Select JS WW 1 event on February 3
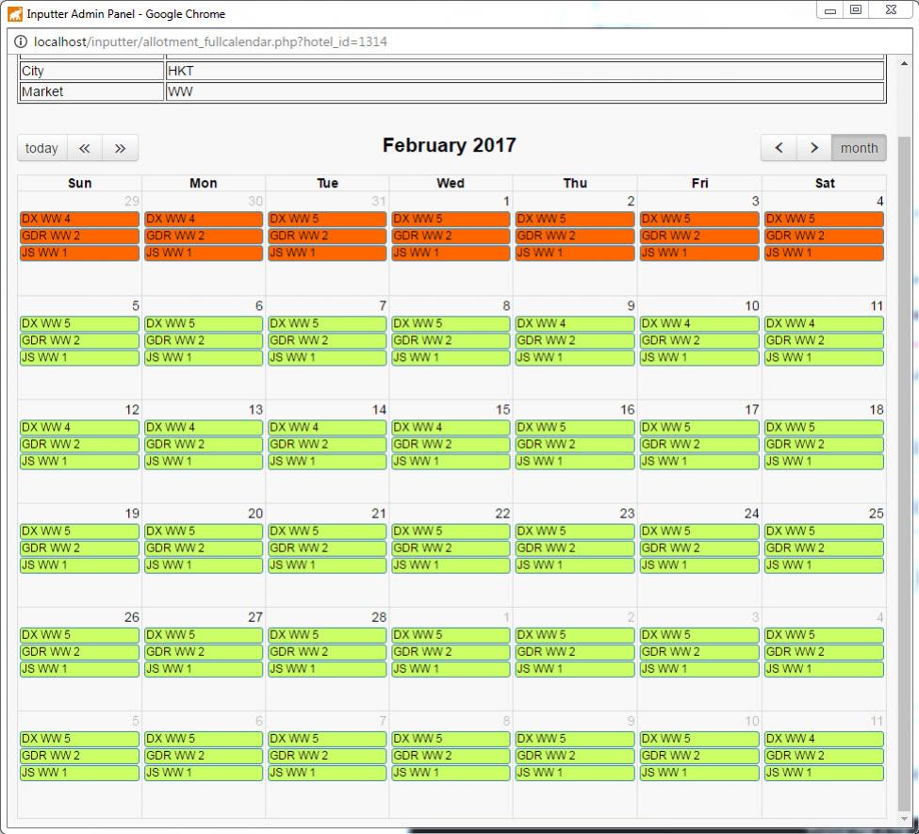 tap(699, 253)
